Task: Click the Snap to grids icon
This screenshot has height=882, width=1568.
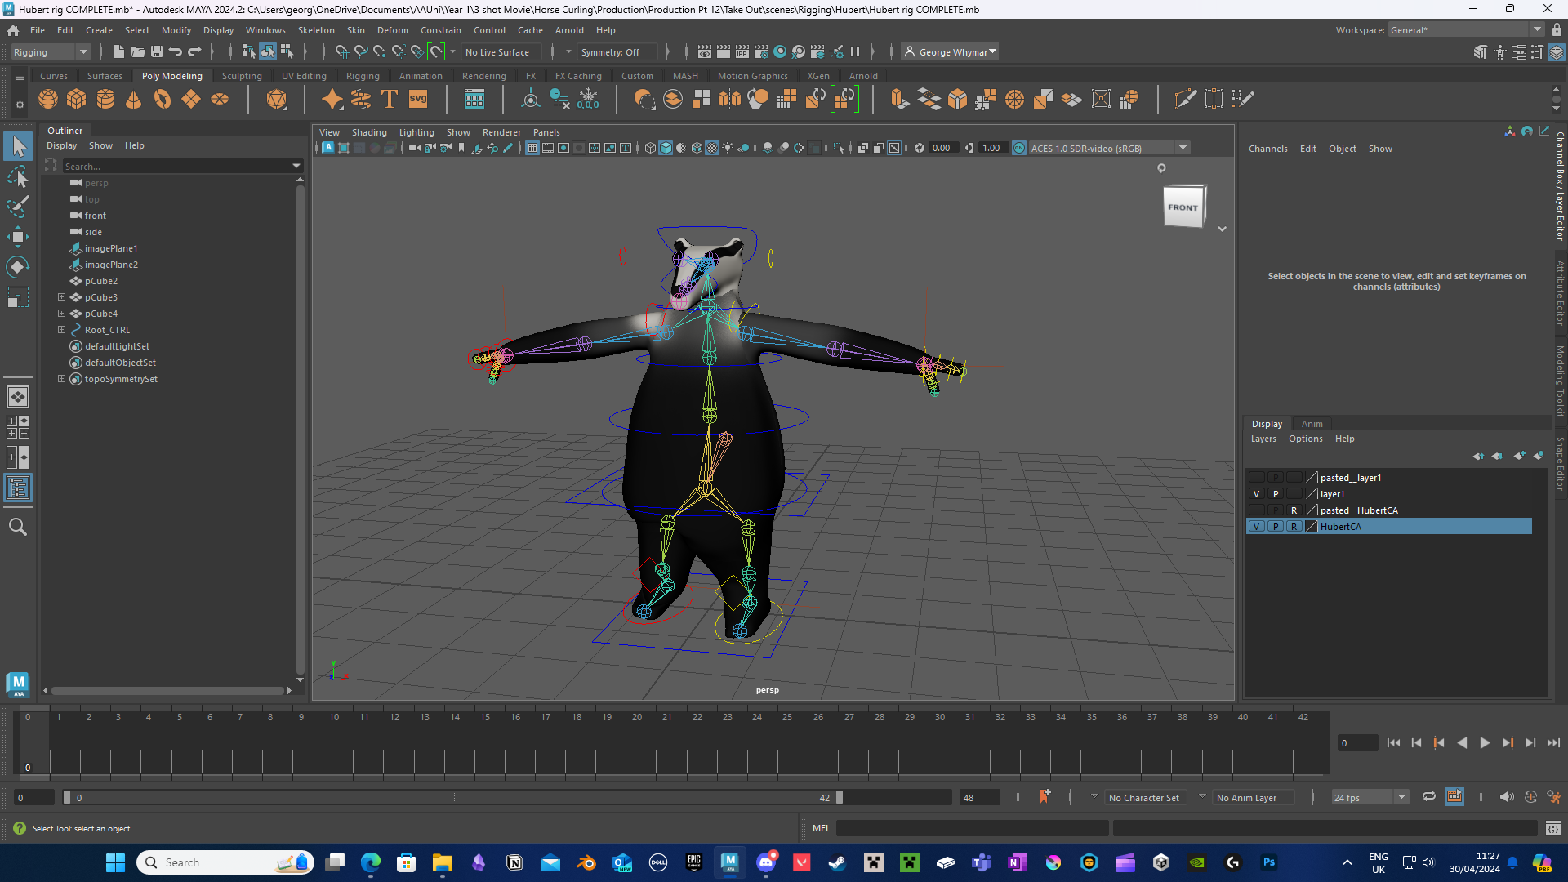Action: tap(342, 52)
